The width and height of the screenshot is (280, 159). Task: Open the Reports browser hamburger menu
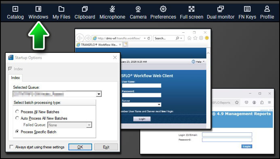(x=269, y=103)
